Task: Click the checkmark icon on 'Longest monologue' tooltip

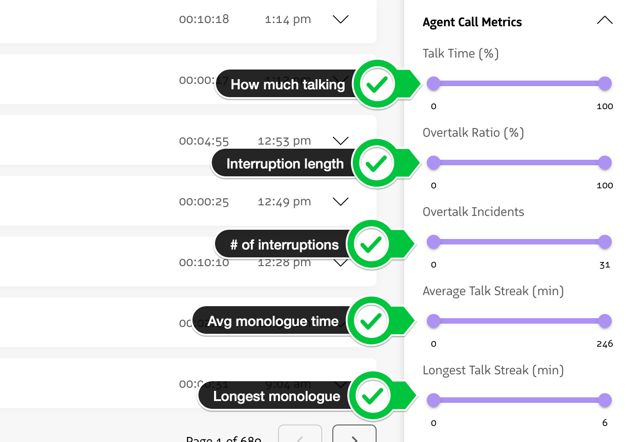Action: [x=374, y=395]
